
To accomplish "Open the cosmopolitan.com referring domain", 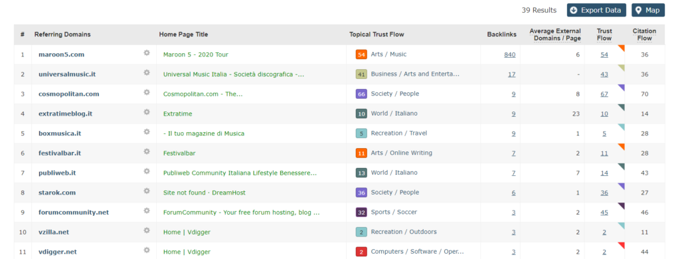I will click(68, 94).
